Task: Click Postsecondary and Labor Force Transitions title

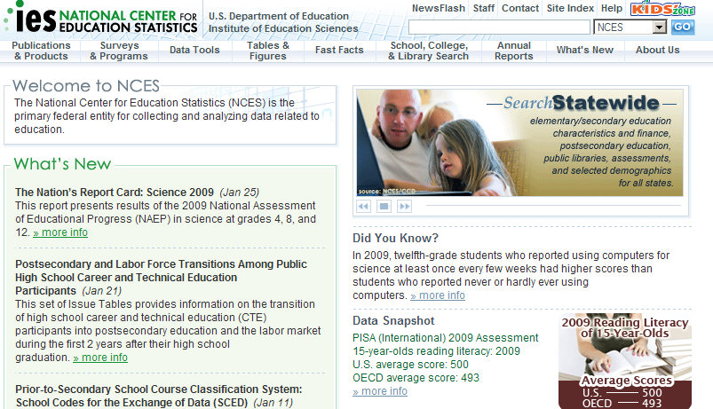Action: tap(161, 277)
